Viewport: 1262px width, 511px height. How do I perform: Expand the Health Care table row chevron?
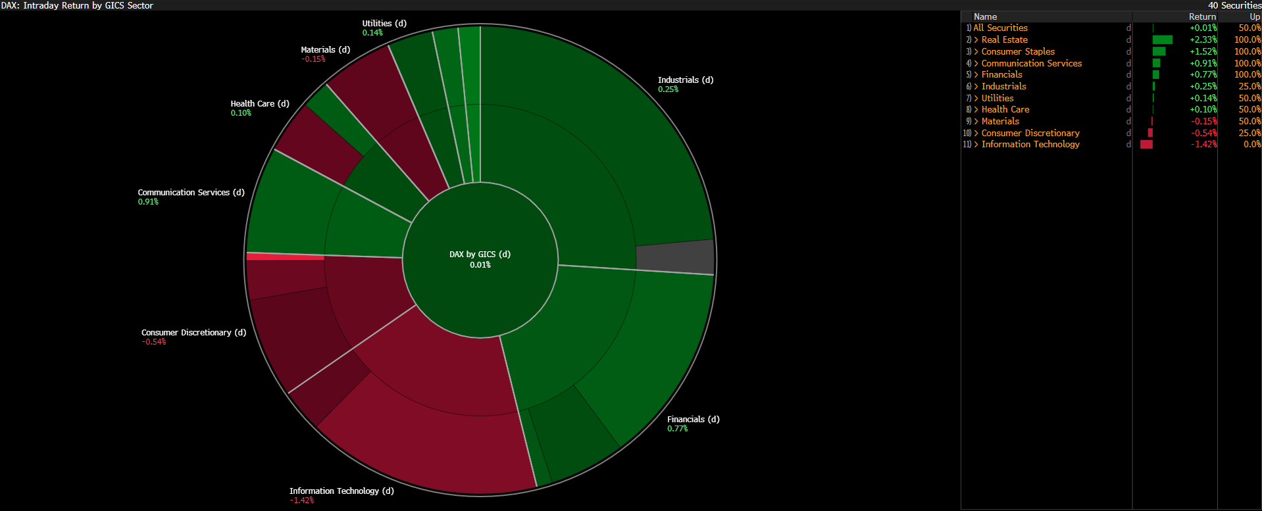[976, 110]
